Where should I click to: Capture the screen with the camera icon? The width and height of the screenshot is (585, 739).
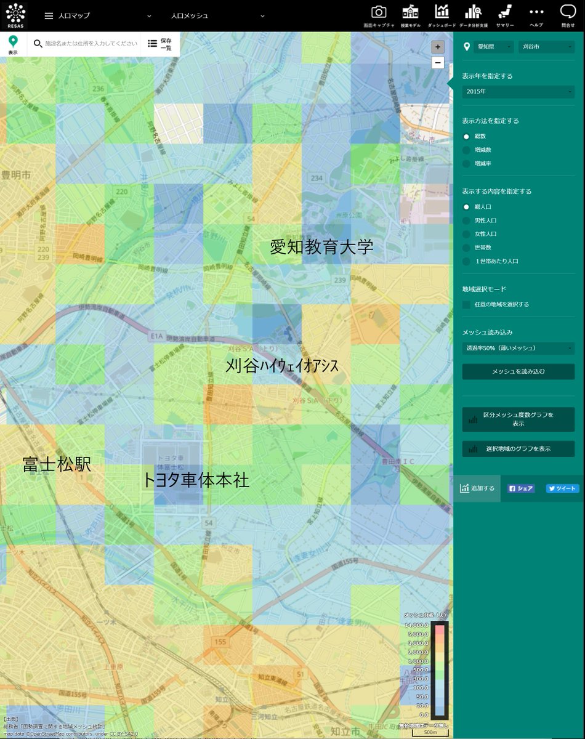point(379,12)
